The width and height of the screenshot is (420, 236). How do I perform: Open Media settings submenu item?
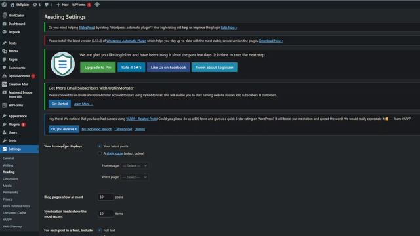[x=7, y=186]
